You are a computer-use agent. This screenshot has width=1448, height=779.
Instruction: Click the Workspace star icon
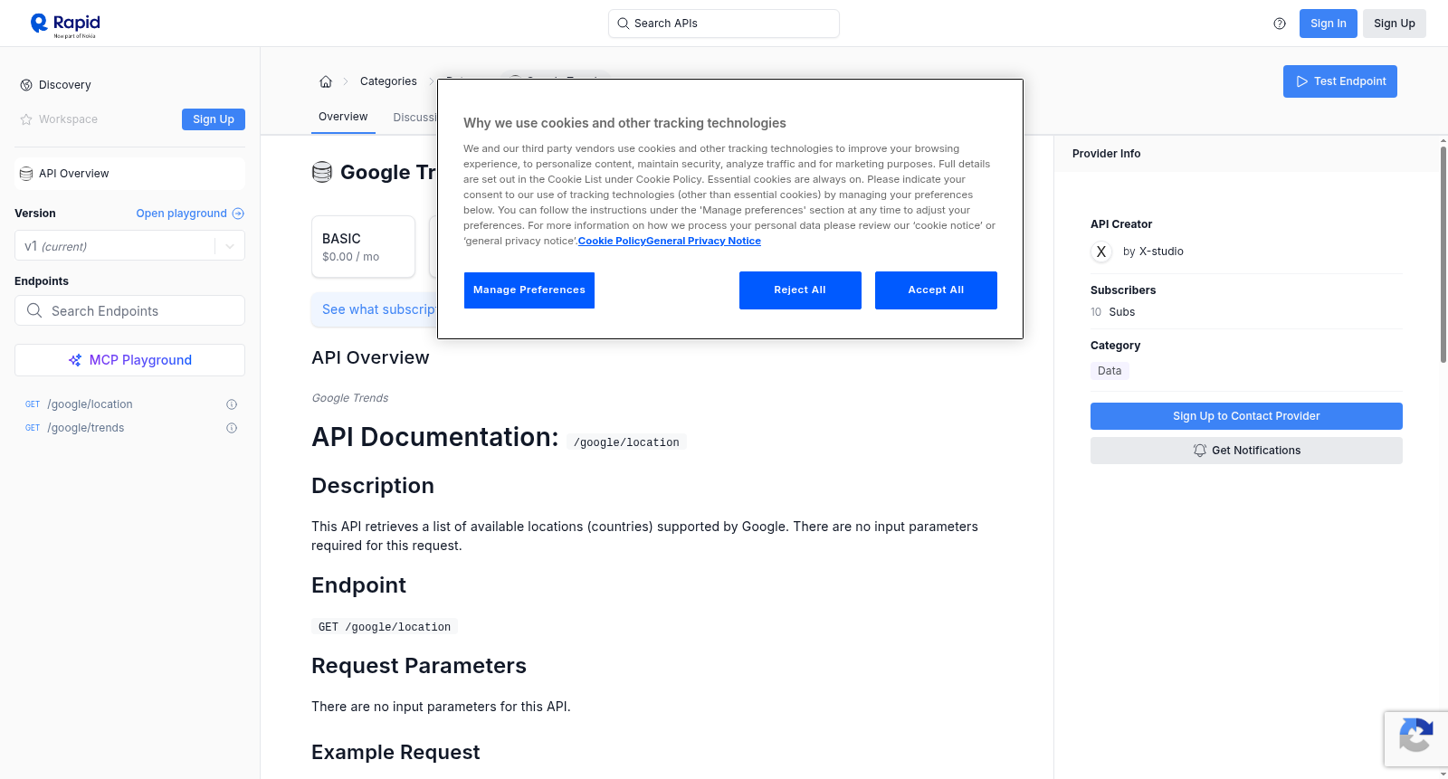pyautogui.click(x=26, y=119)
